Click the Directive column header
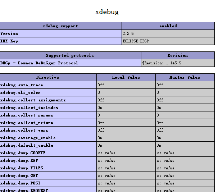Screen dimensions: 223x192 [x=48, y=77]
